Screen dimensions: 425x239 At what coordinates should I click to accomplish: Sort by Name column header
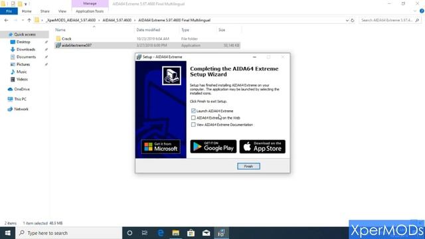pos(60,30)
